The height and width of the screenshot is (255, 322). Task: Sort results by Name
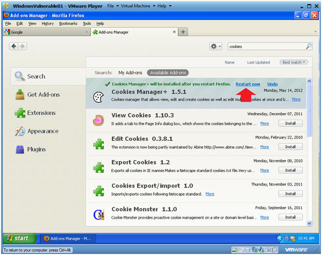tap(229, 62)
